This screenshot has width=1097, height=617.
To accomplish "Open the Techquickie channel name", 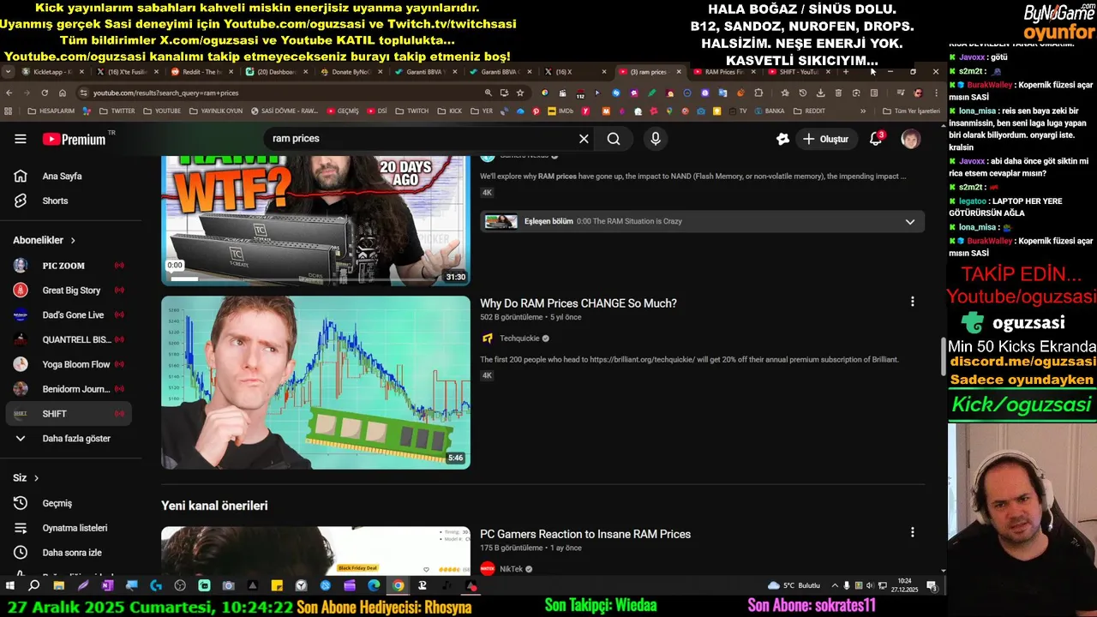I will [x=519, y=338].
